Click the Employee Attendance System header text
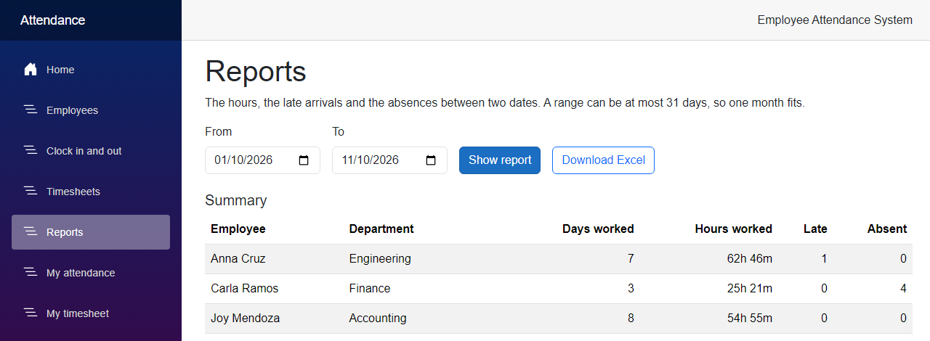 (835, 20)
